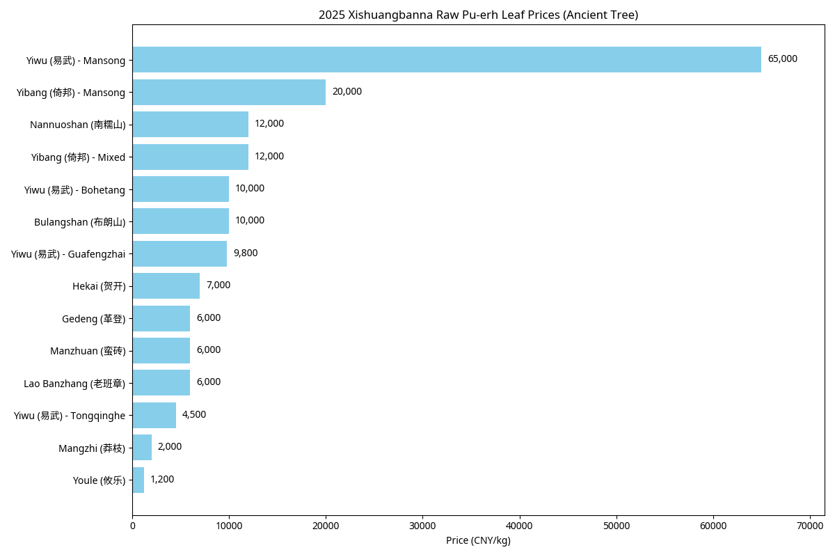Select the 4,500 value label
This screenshot has width=835, height=557.
click(x=194, y=415)
